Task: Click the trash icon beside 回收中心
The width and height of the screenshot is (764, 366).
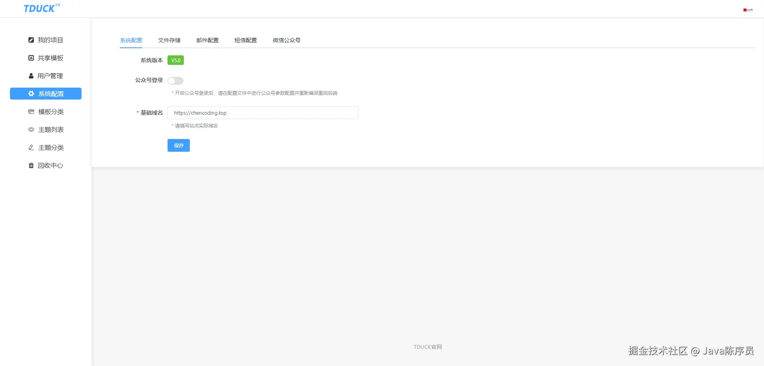Action: coord(31,165)
